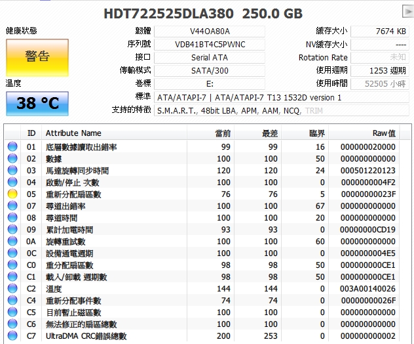Click the blue status icon for attribute 01
The width and height of the screenshot is (414, 344).
[x=12, y=147]
